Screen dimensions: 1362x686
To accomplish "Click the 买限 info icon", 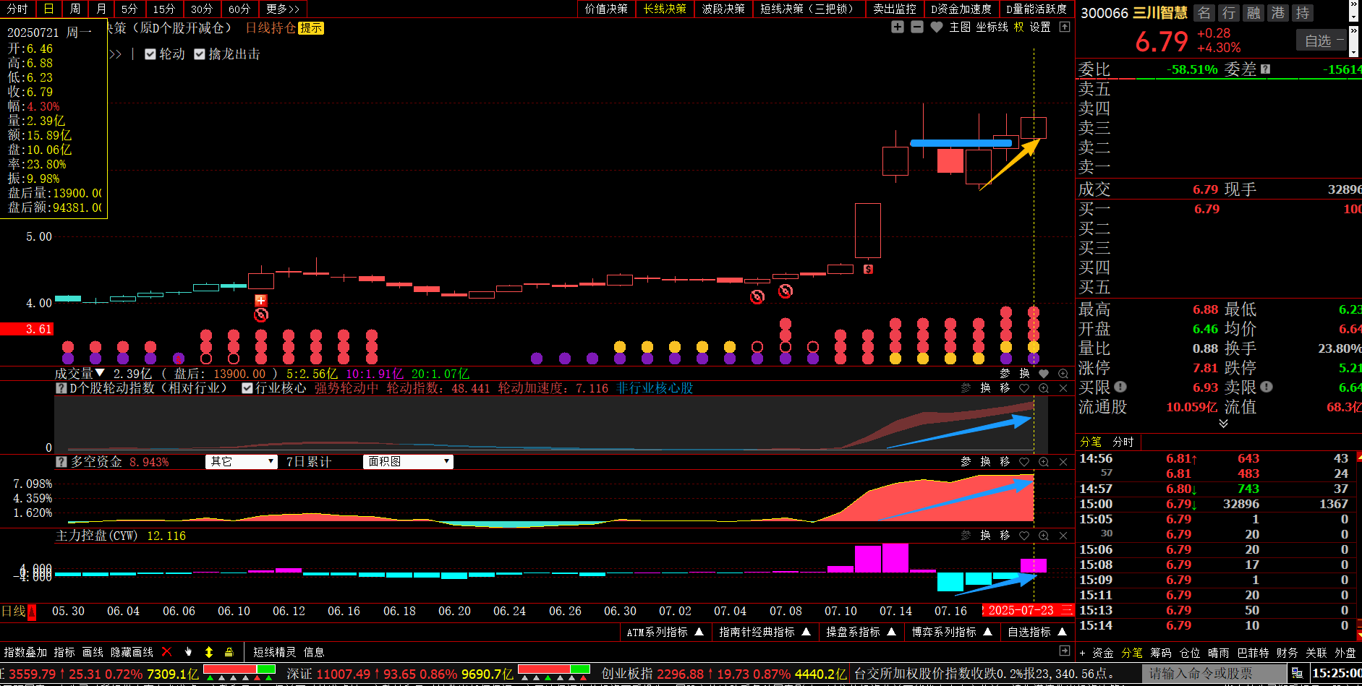I will coord(1120,387).
